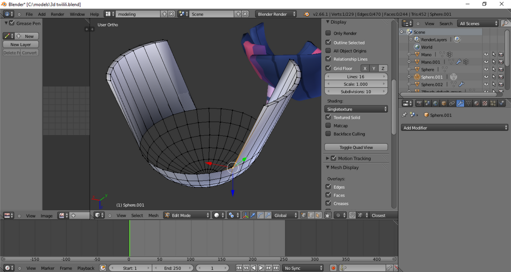
Task: Hide Sphere.001 with its eye icon
Action: [486, 77]
